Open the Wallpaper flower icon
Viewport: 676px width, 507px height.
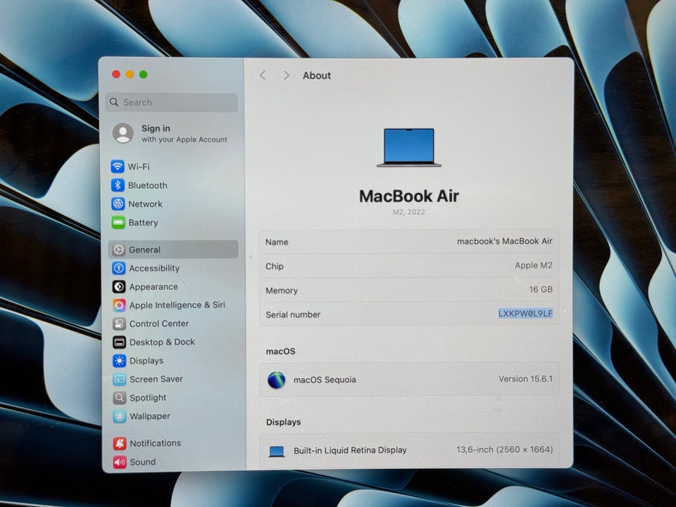point(120,416)
